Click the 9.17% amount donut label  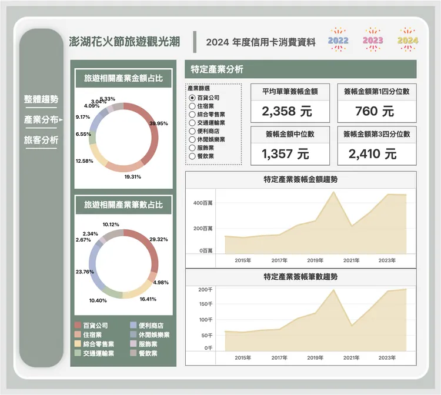tap(83, 117)
